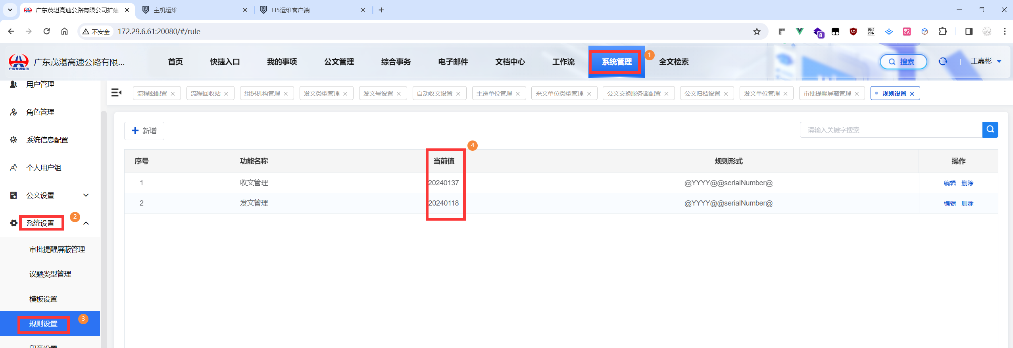Edit the 发文管理 rule
The width and height of the screenshot is (1013, 348).
coord(950,203)
